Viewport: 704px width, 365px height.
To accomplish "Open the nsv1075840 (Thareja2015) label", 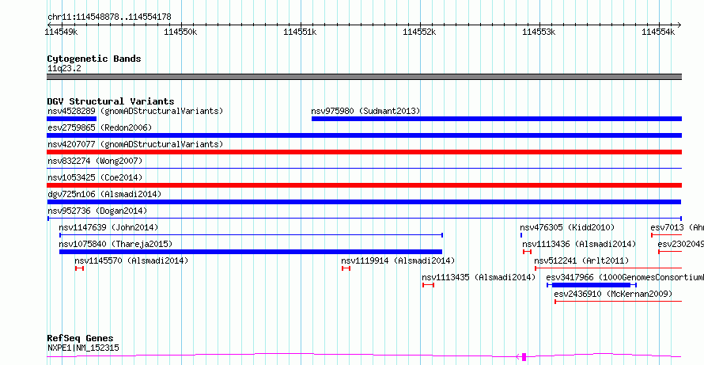I will pos(115,244).
